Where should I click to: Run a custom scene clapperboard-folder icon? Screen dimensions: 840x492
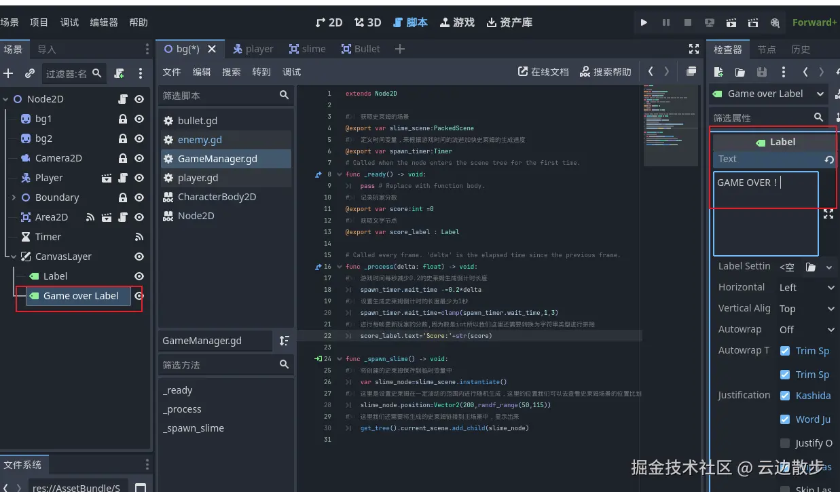click(x=753, y=22)
